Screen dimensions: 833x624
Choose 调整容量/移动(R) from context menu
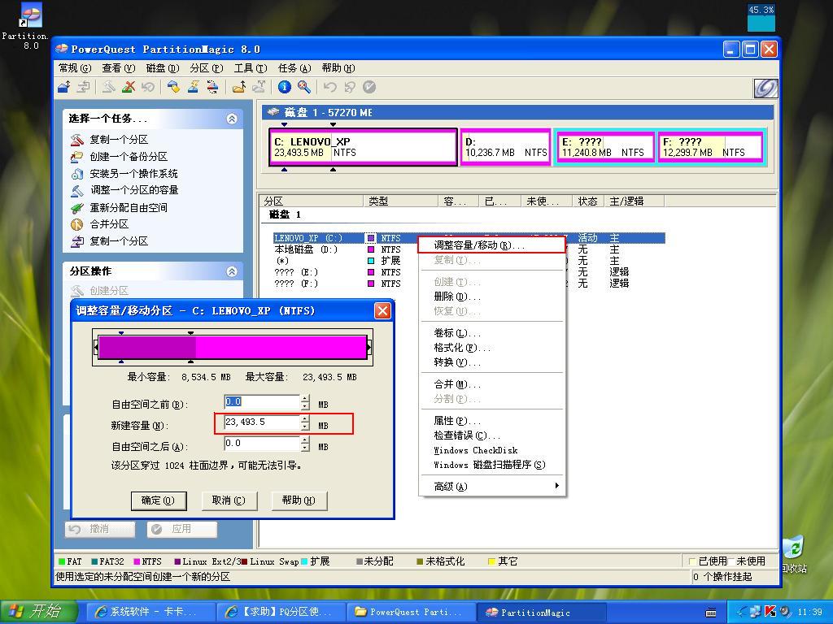pos(491,245)
